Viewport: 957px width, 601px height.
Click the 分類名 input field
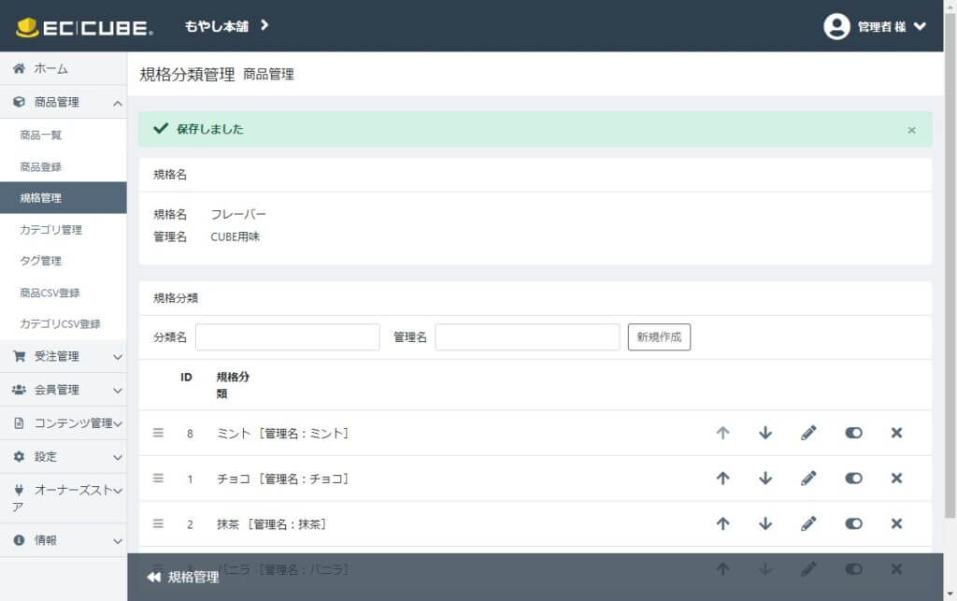tap(287, 337)
